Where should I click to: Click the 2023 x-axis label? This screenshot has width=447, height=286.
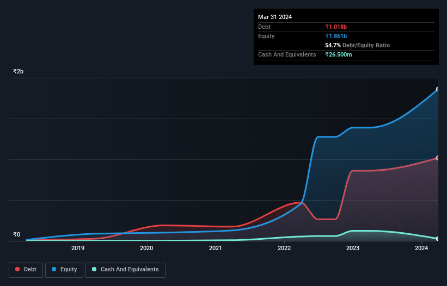[353, 248]
